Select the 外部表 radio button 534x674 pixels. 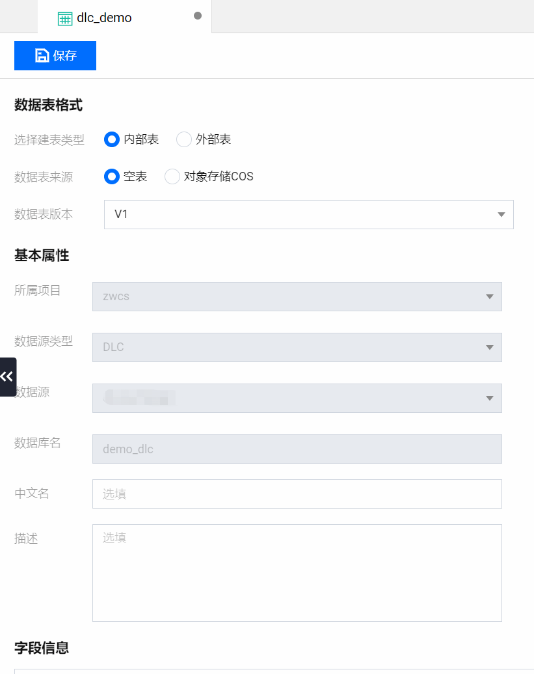184,139
